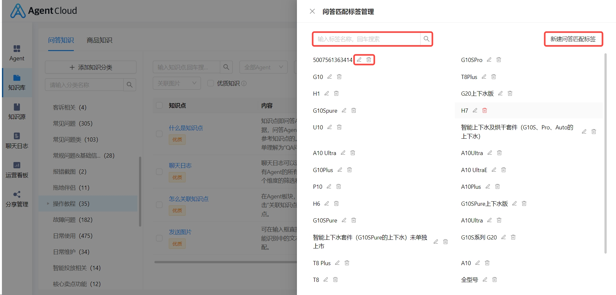This screenshot has height=295, width=616.
Task: Click 新建问答匹配标签 button
Action: [x=573, y=39]
